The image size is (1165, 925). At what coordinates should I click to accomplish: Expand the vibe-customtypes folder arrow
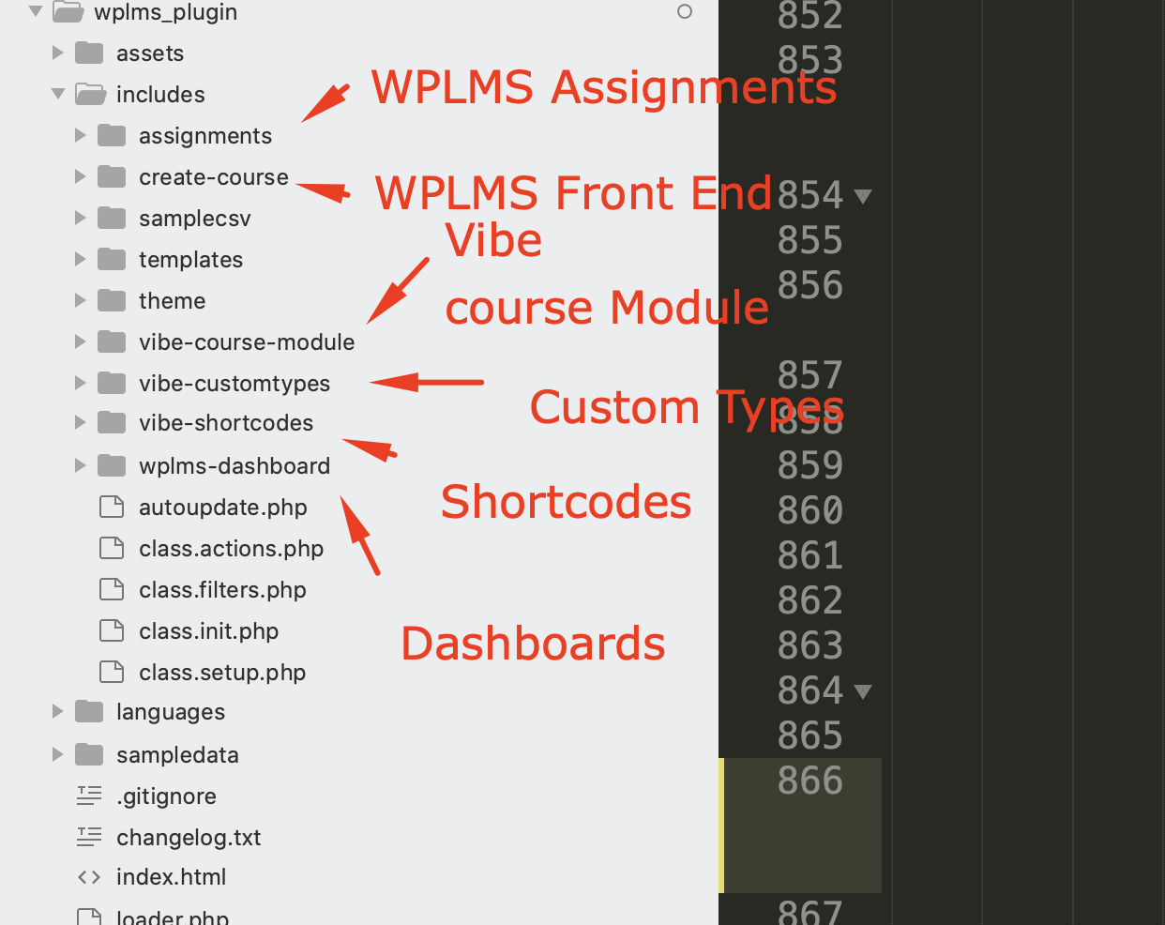81,384
